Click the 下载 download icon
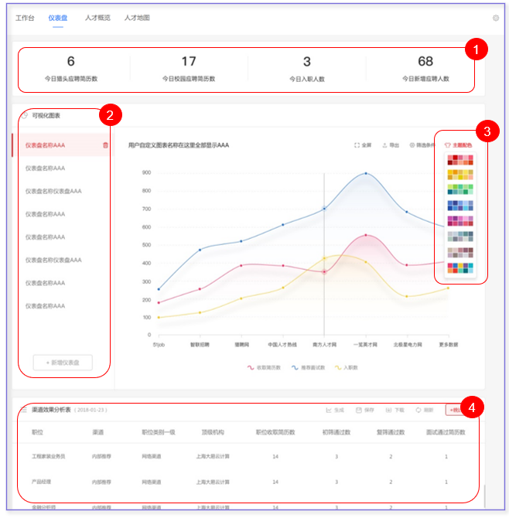Image resolution: width=509 pixels, height=518 pixels. tap(388, 410)
